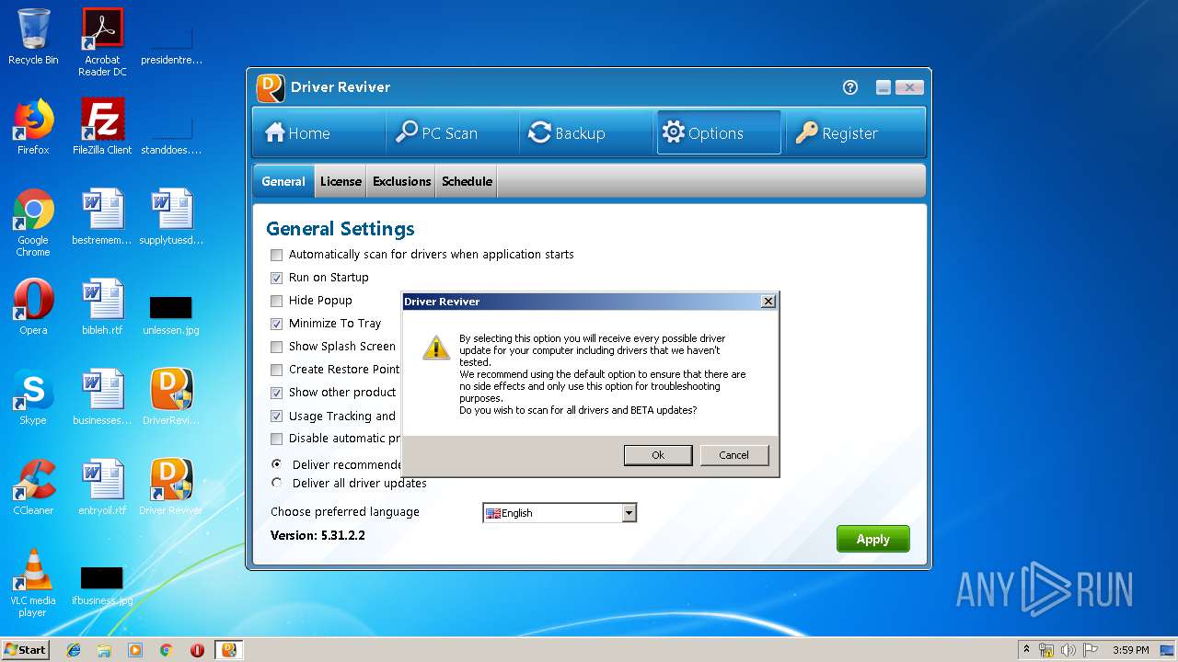The image size is (1178, 662).
Task: Click the green Apply button
Action: 872,539
